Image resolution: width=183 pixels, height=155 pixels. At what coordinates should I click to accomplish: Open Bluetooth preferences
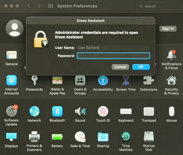pyautogui.click(x=57, y=111)
